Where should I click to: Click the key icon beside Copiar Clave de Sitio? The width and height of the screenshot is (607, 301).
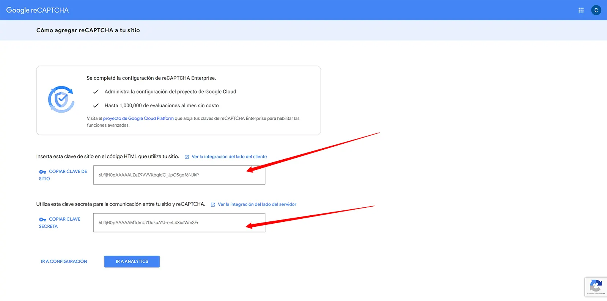[x=42, y=172]
